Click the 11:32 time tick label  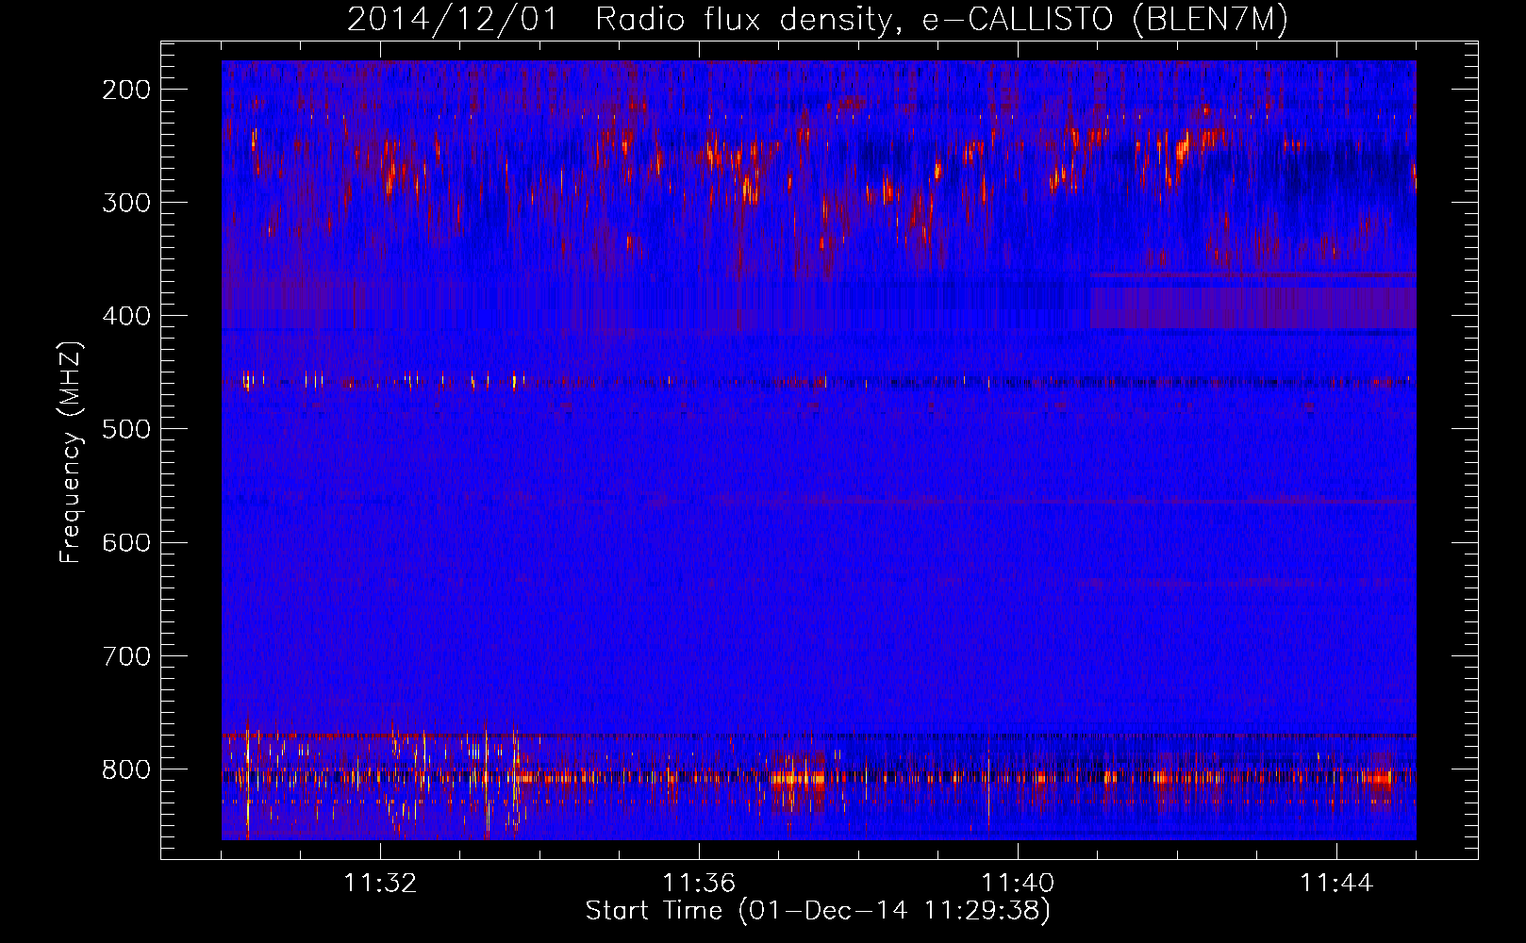tap(380, 884)
